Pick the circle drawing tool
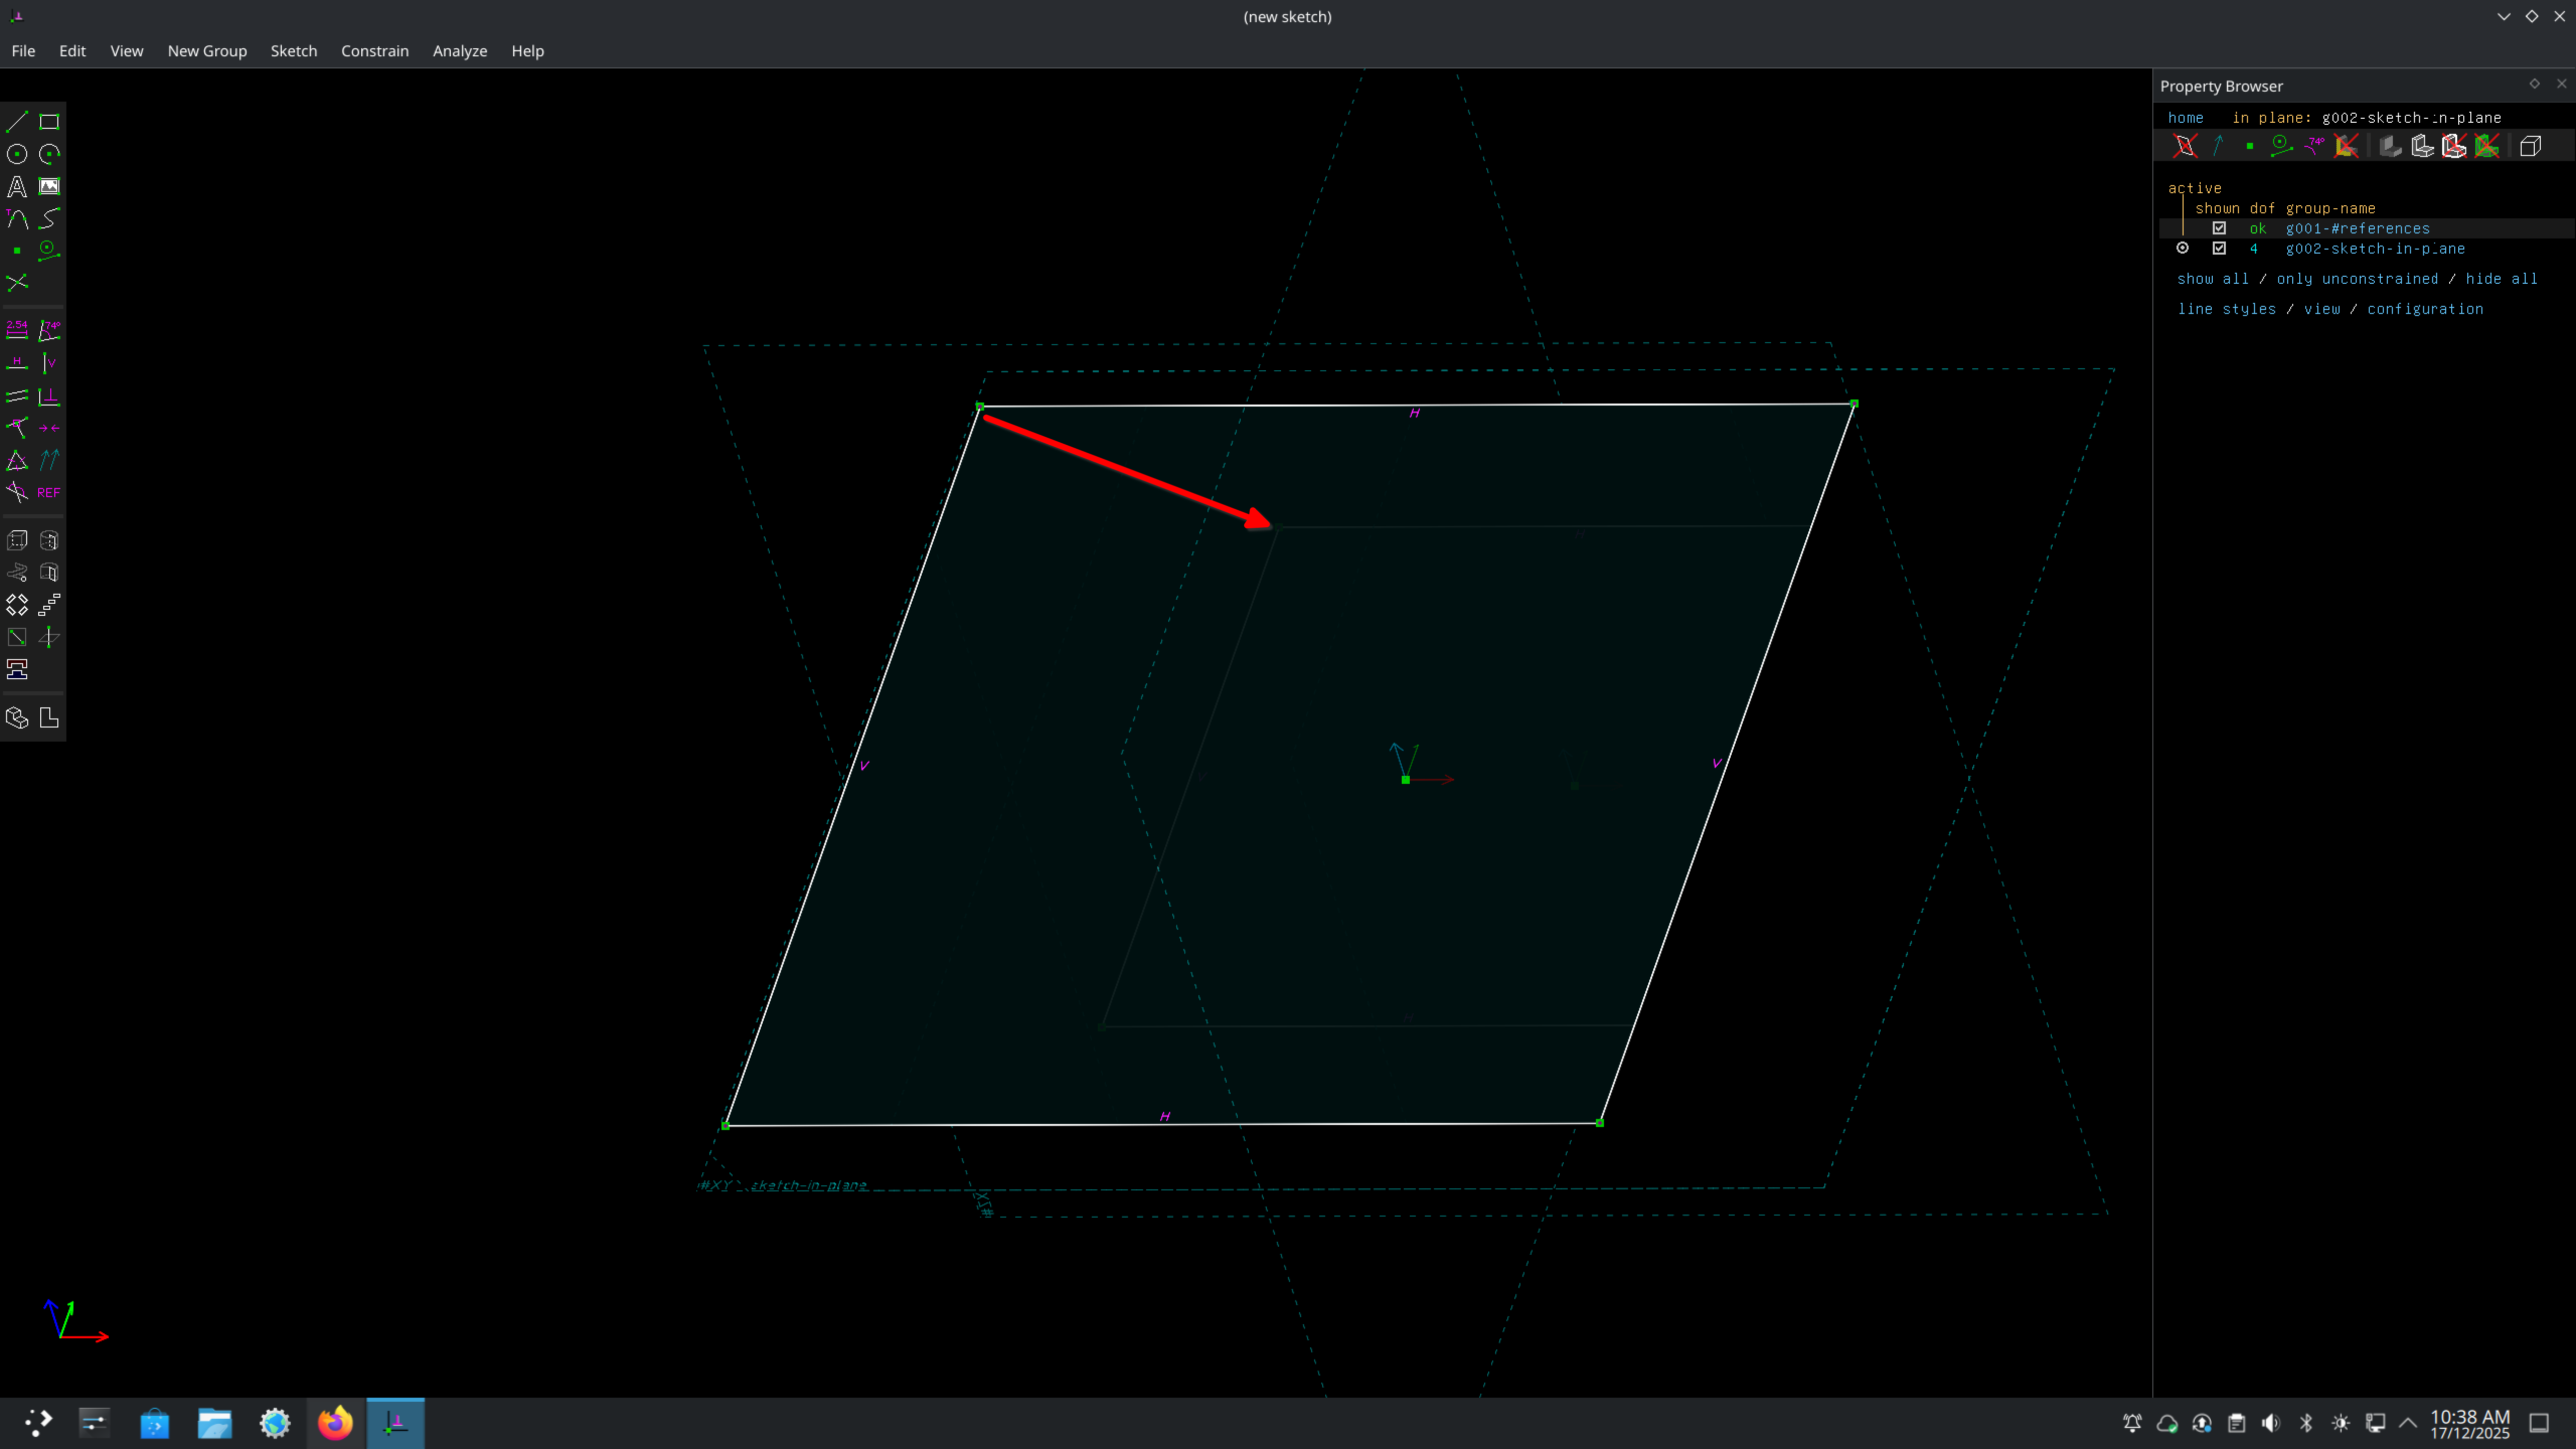This screenshot has height=1449, width=2576. 17,154
